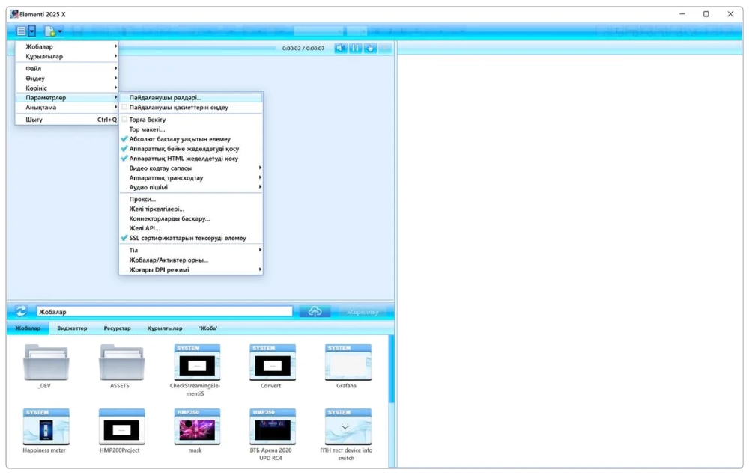Open the Пайдаланушы рөлдері... entry
The image size is (749, 475).
(x=165, y=98)
